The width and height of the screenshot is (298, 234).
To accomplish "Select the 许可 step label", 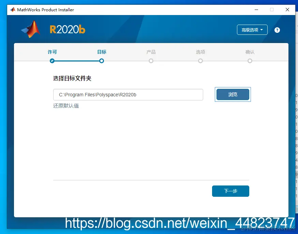I will pos(52,52).
